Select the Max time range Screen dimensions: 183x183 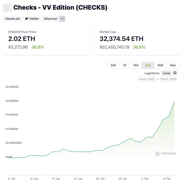173,65
